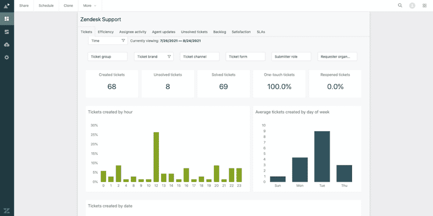Click the Unsolved tickets value 8
This screenshot has width=433, height=216.
click(x=168, y=87)
